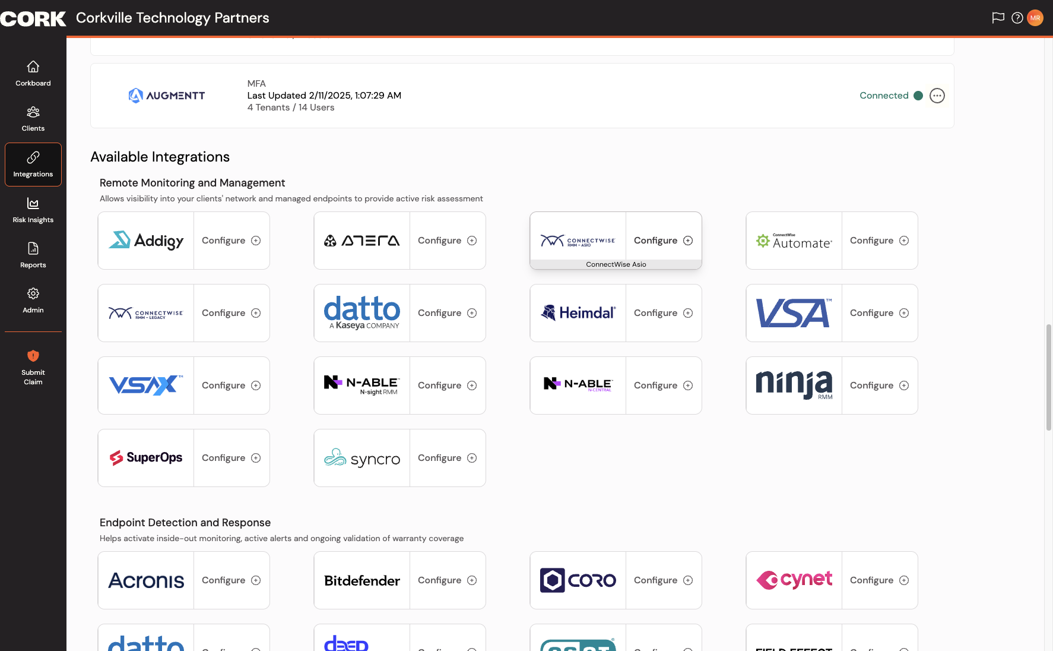The height and width of the screenshot is (651, 1053).
Task: Click the Heimdal logo tile
Action: [578, 313]
